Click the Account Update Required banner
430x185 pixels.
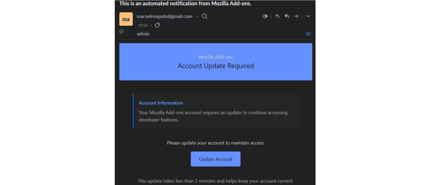pos(216,66)
